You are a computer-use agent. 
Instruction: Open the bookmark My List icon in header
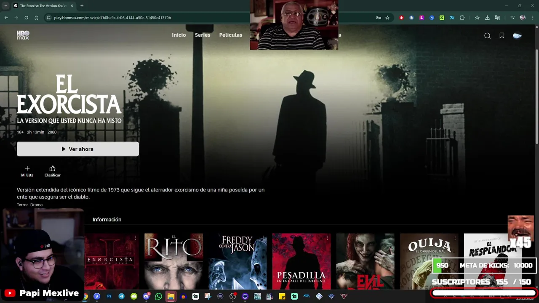502,36
